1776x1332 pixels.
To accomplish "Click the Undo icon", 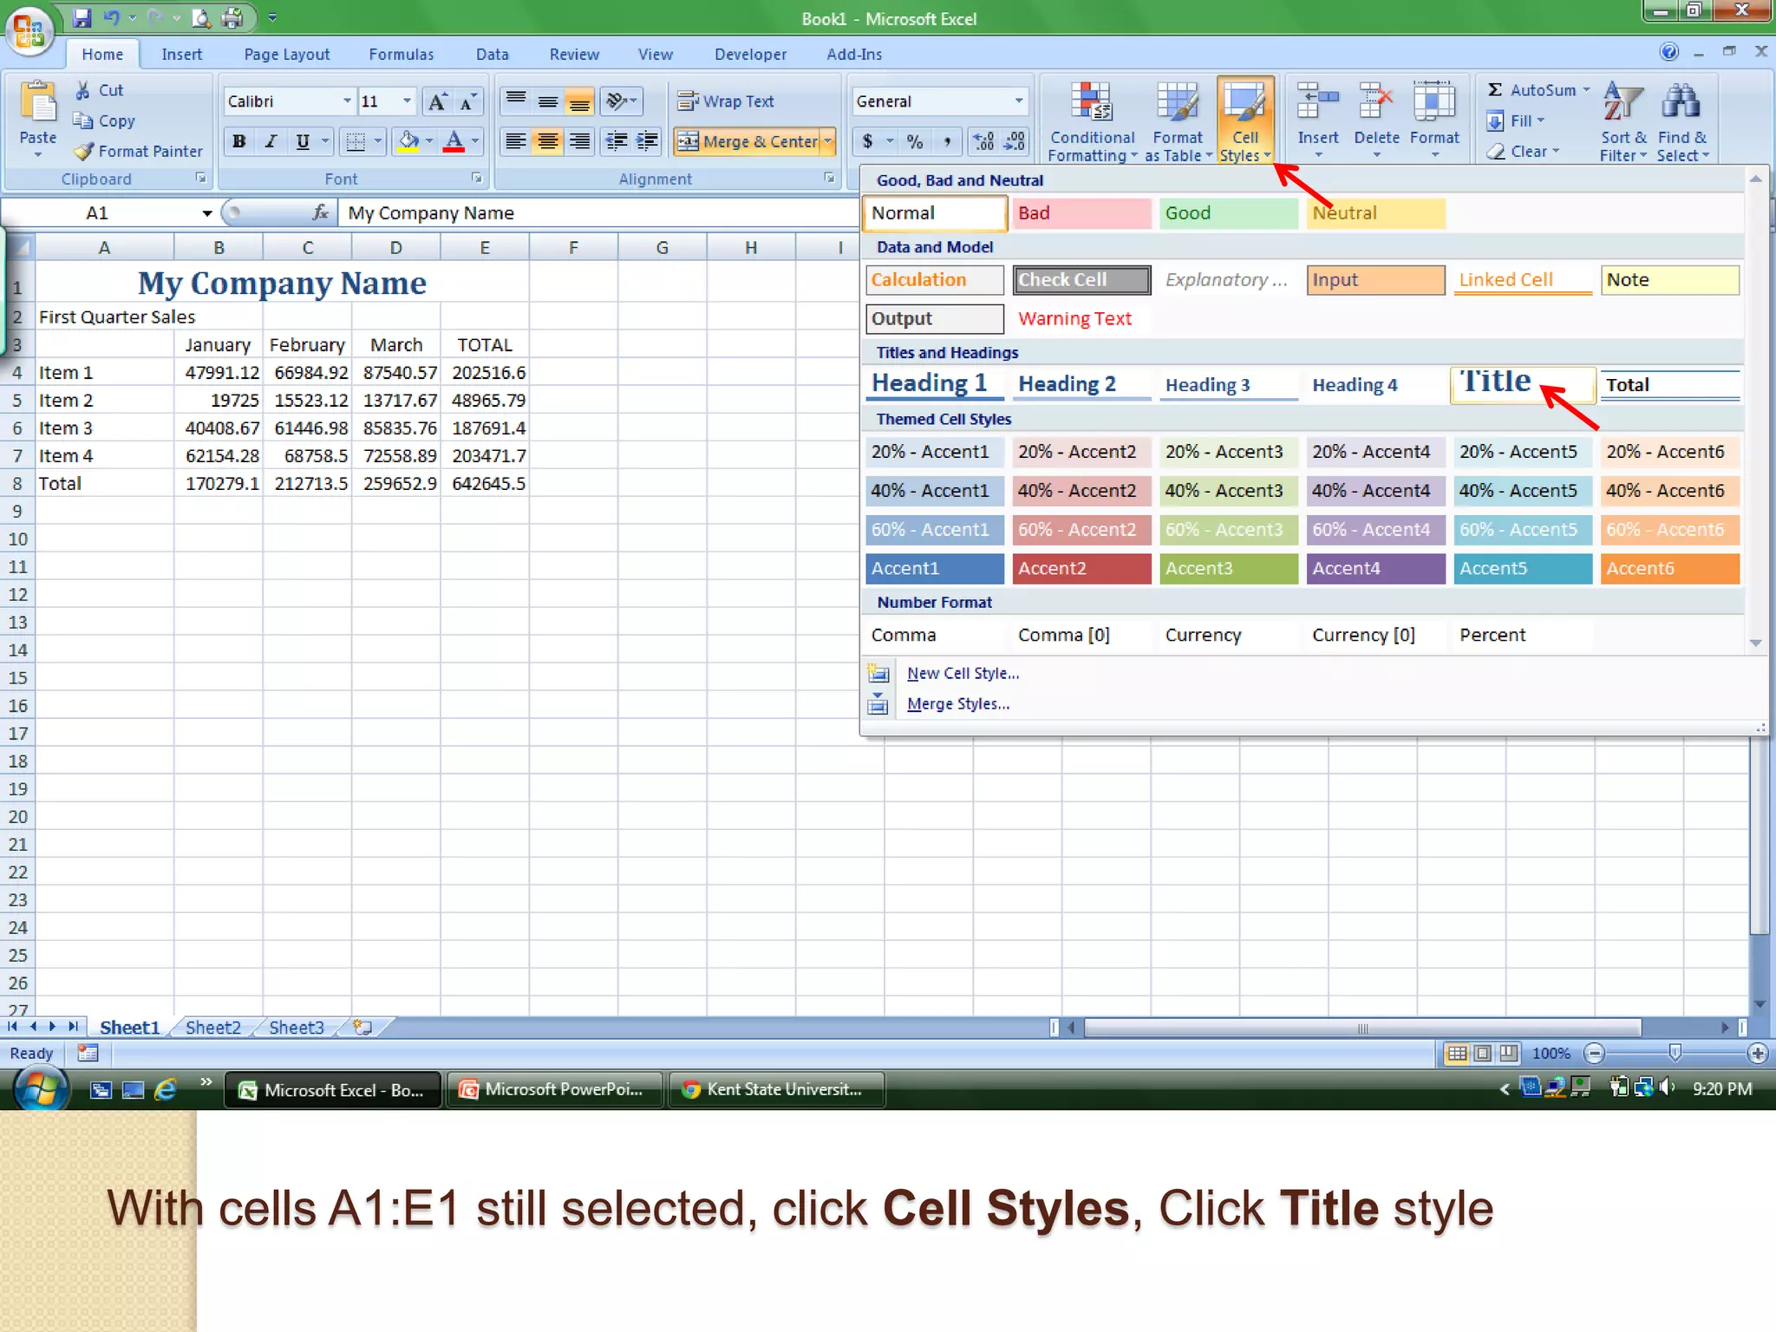I will pyautogui.click(x=112, y=17).
